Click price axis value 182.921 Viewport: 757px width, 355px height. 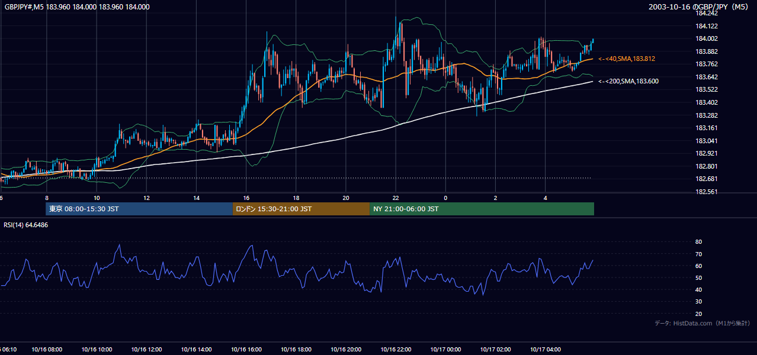coord(707,153)
